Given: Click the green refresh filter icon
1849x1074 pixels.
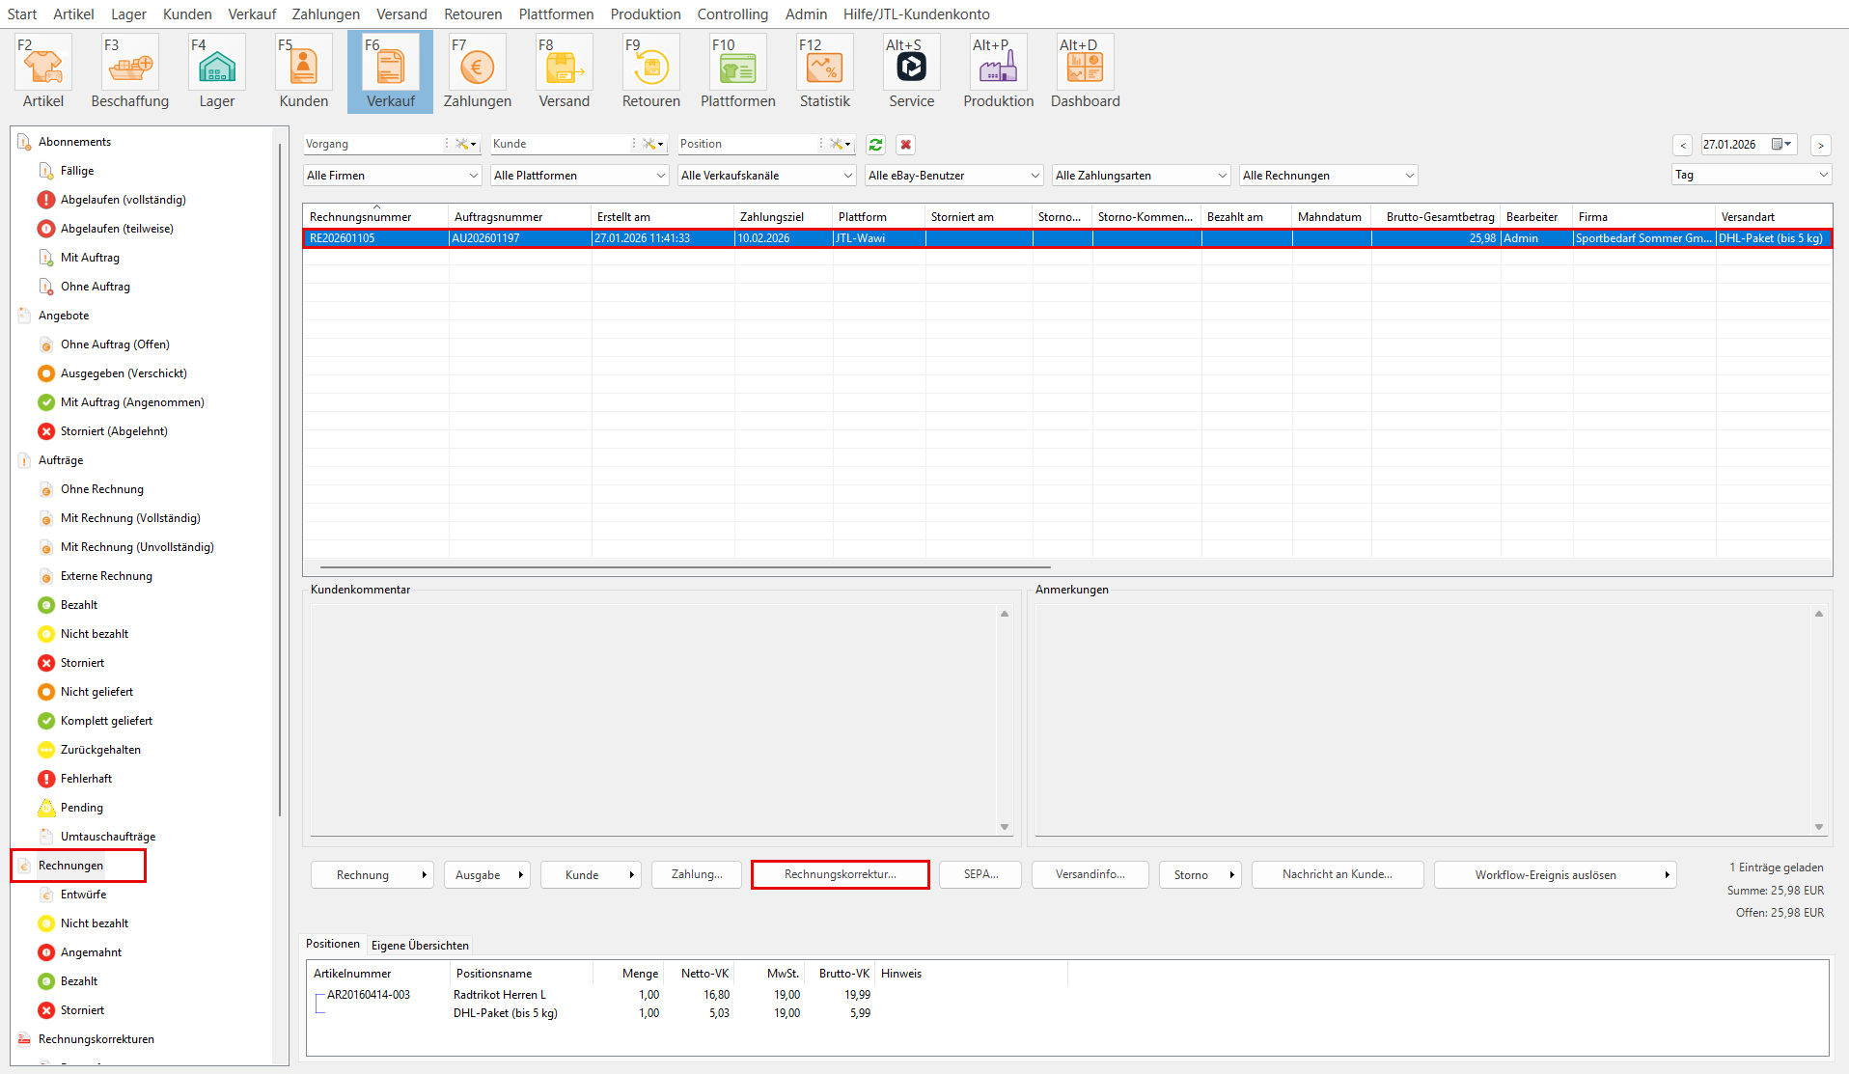Looking at the screenshot, I should tap(875, 145).
